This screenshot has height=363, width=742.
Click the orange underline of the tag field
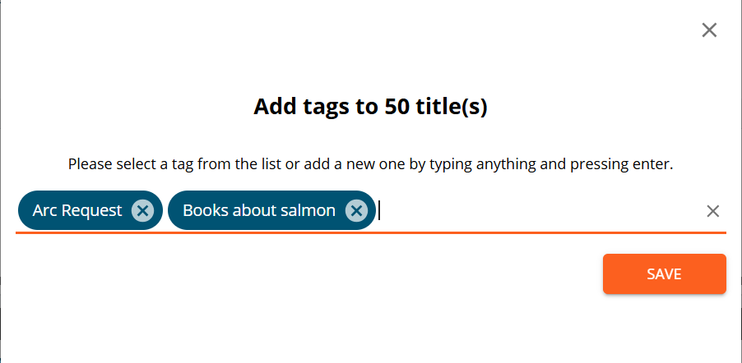(370, 232)
